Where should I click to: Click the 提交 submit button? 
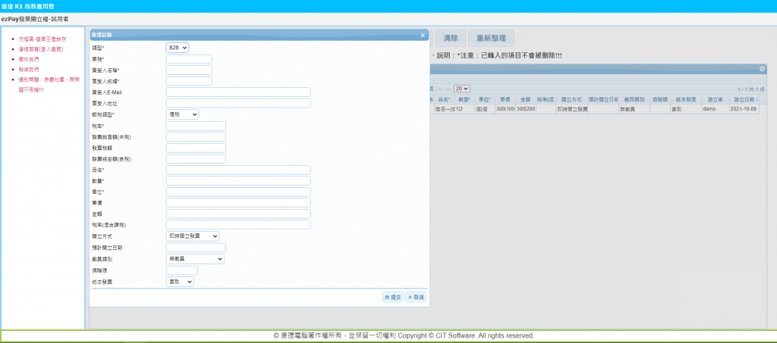(393, 297)
